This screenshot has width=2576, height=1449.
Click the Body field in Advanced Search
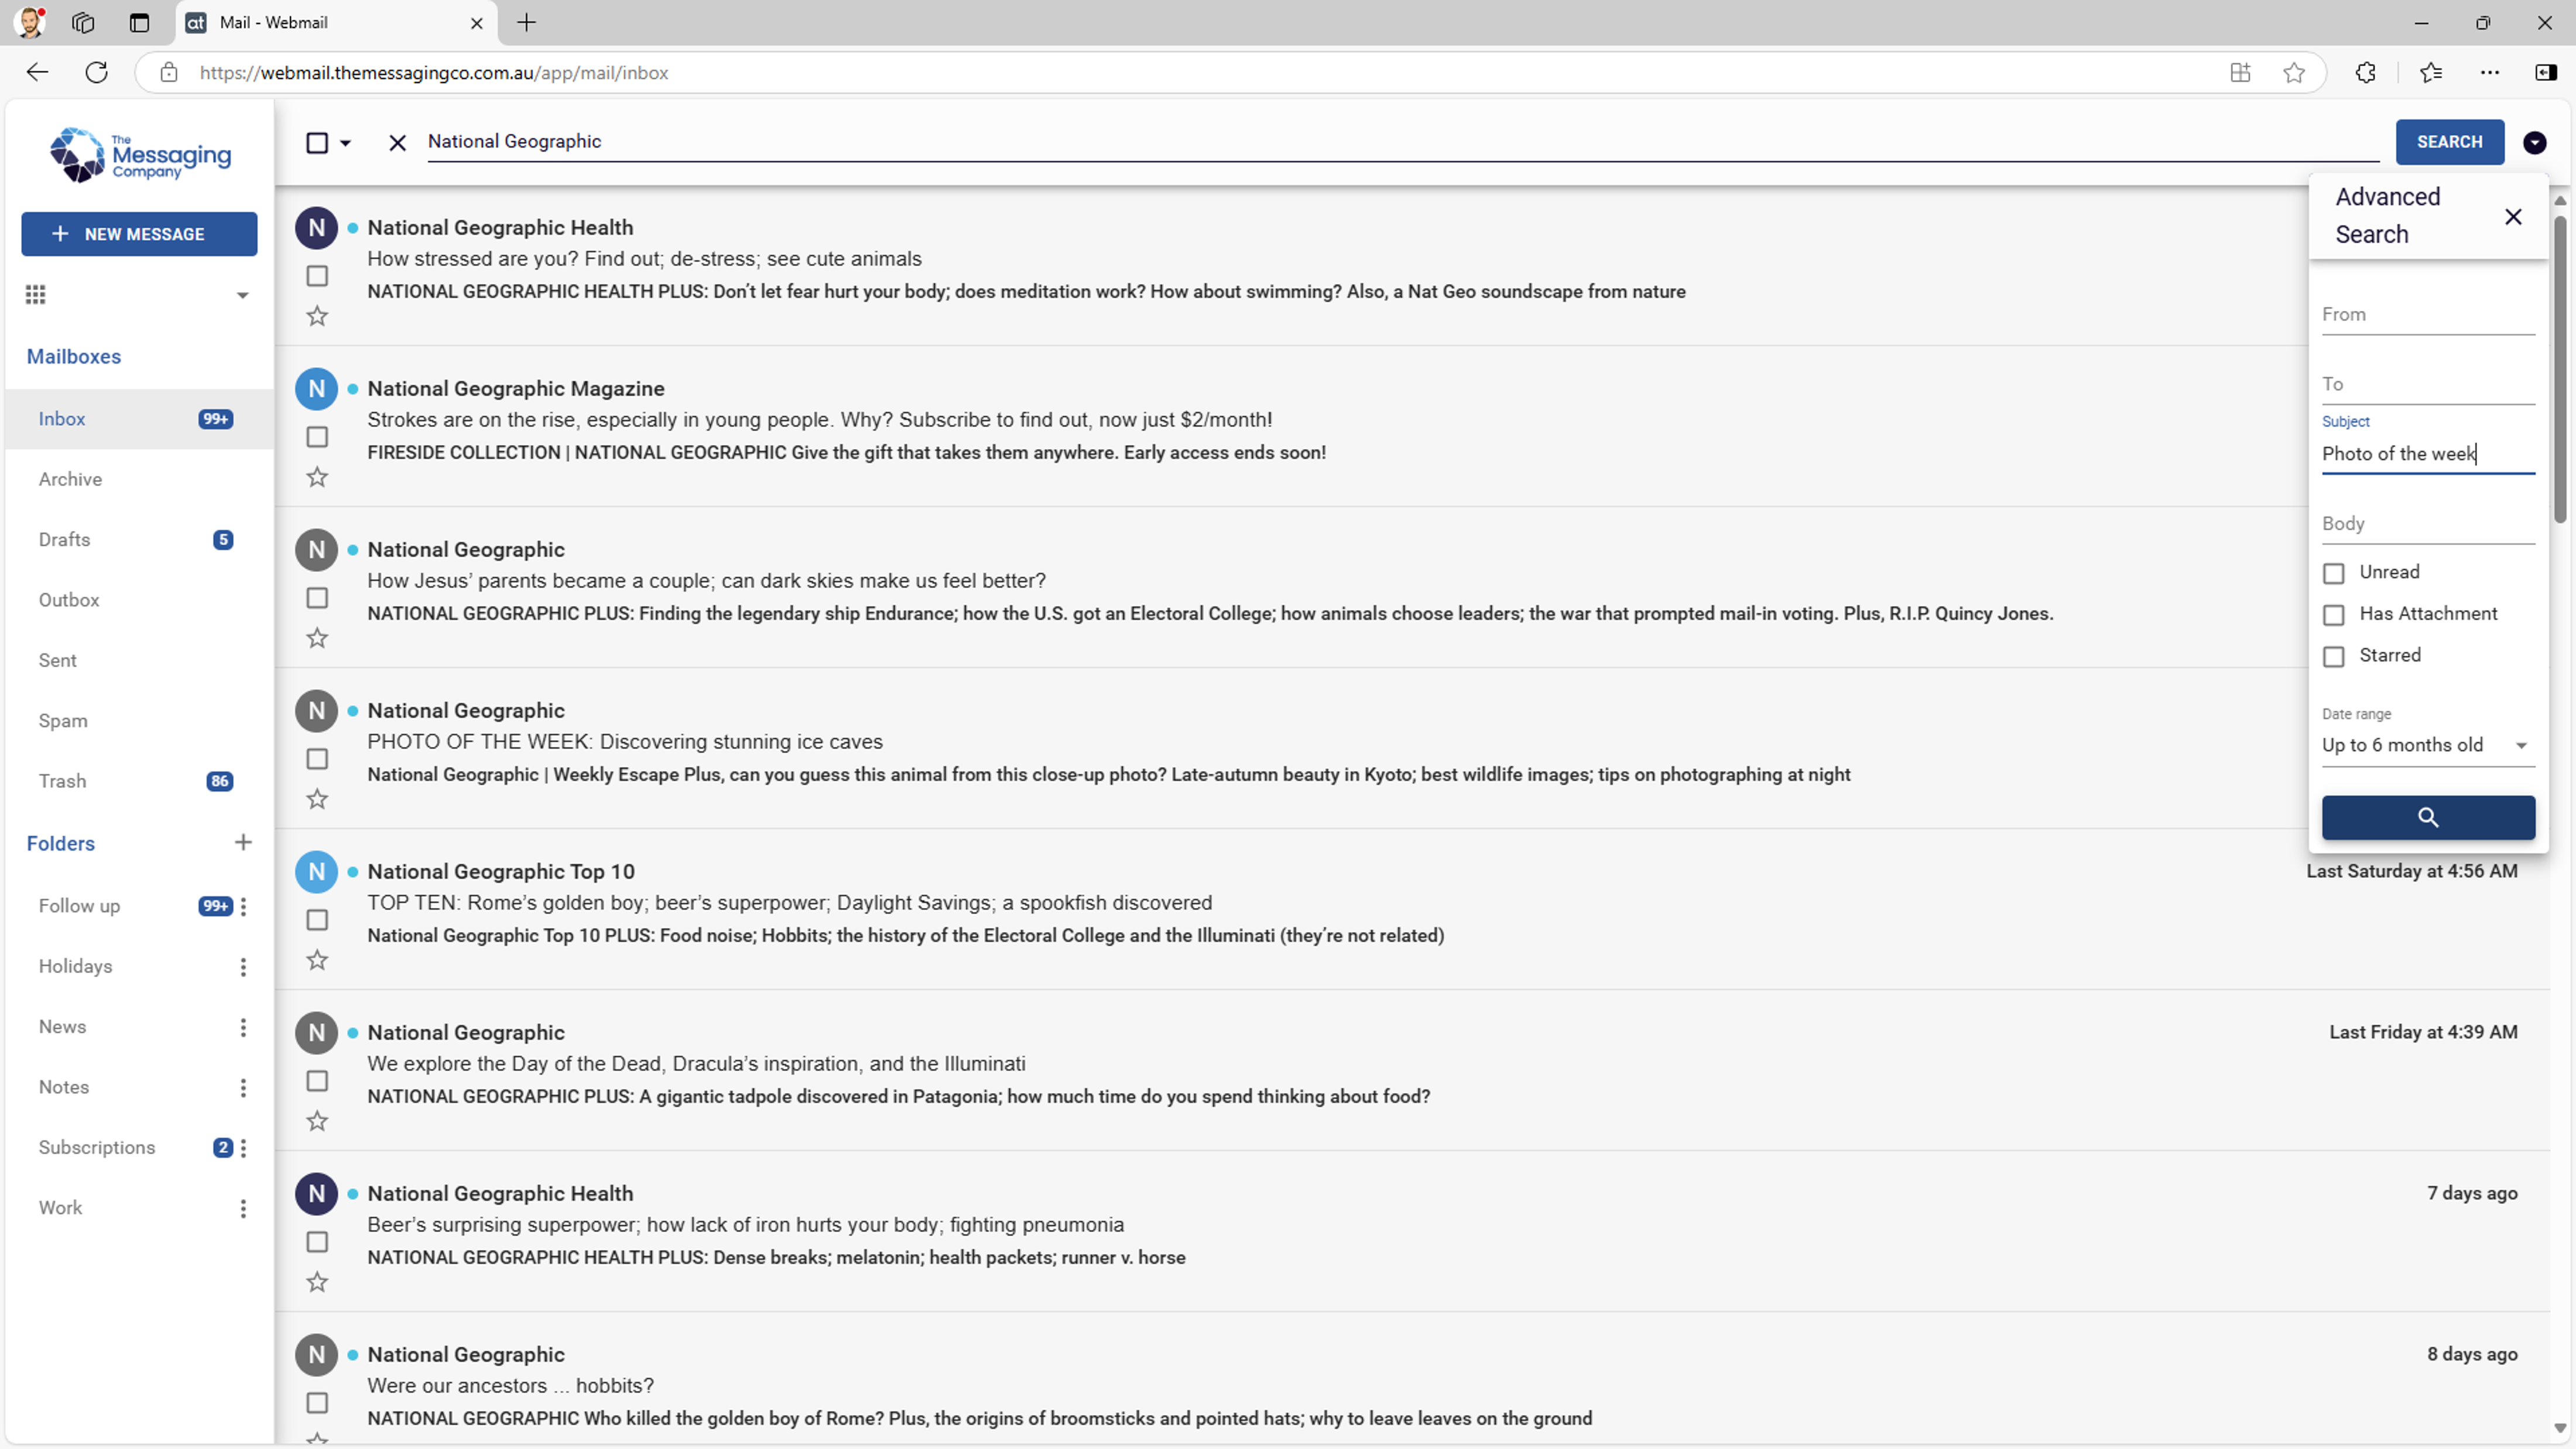[2428, 525]
